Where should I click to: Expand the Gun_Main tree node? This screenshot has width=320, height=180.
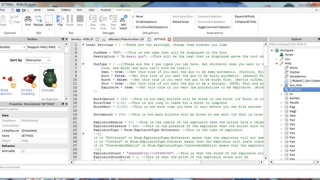281,85
